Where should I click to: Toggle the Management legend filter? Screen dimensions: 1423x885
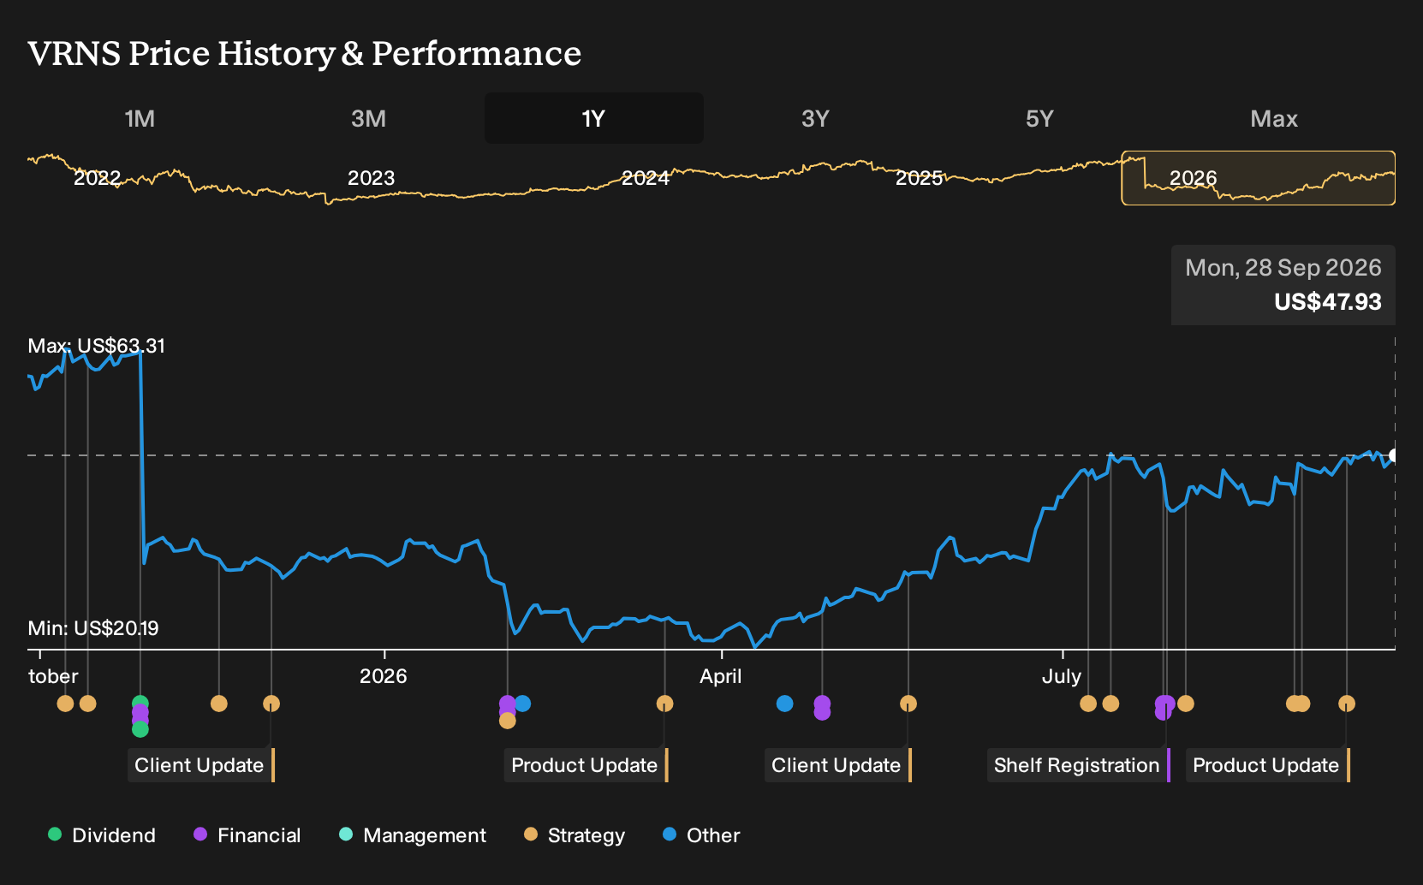[413, 835]
